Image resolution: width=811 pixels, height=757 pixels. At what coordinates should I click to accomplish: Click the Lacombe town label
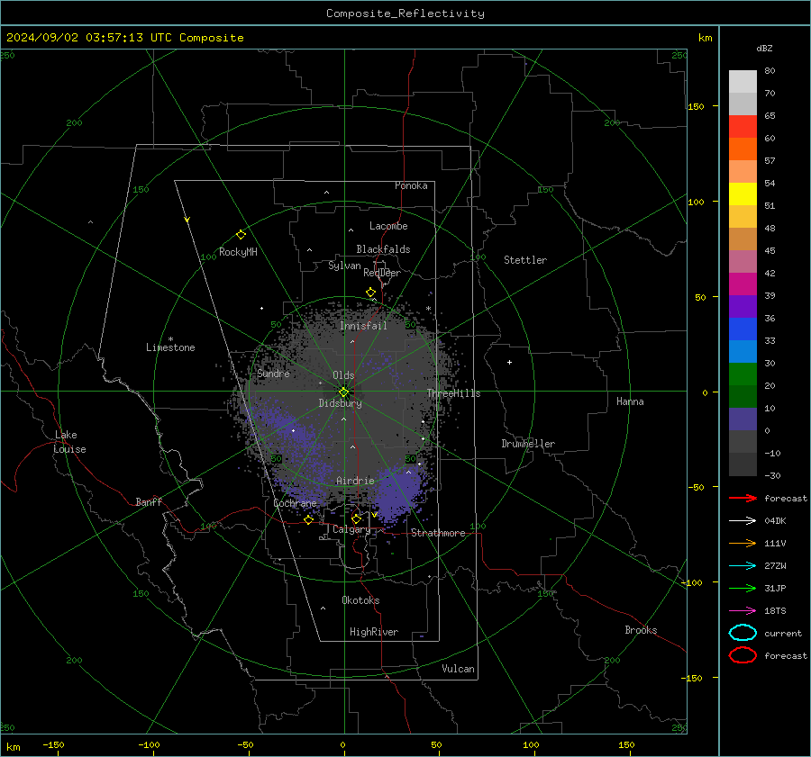pos(388,226)
